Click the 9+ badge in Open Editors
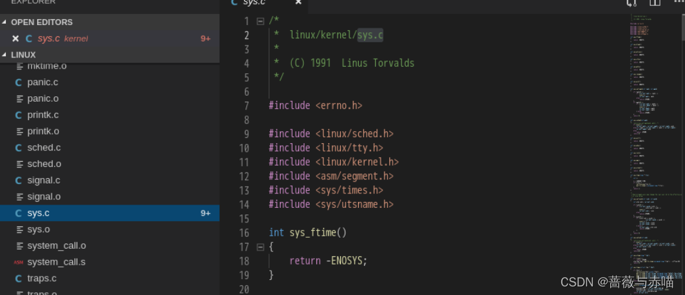This screenshot has height=295, width=685. coord(205,39)
